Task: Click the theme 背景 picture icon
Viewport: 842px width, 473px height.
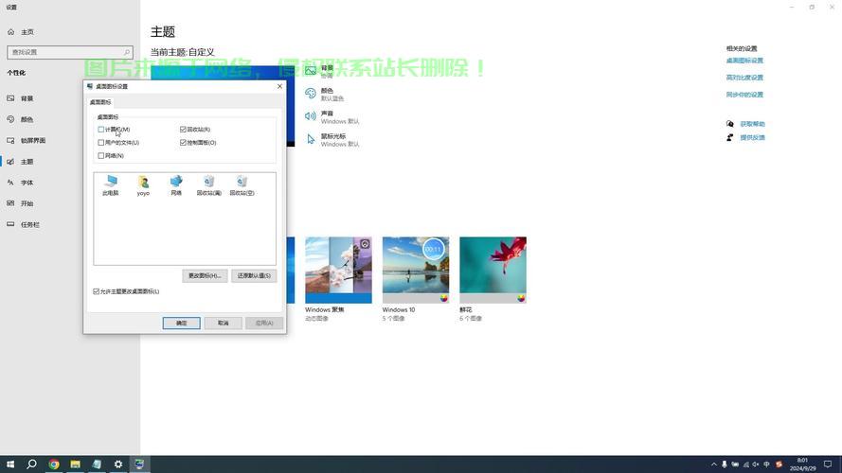Action: coord(311,71)
